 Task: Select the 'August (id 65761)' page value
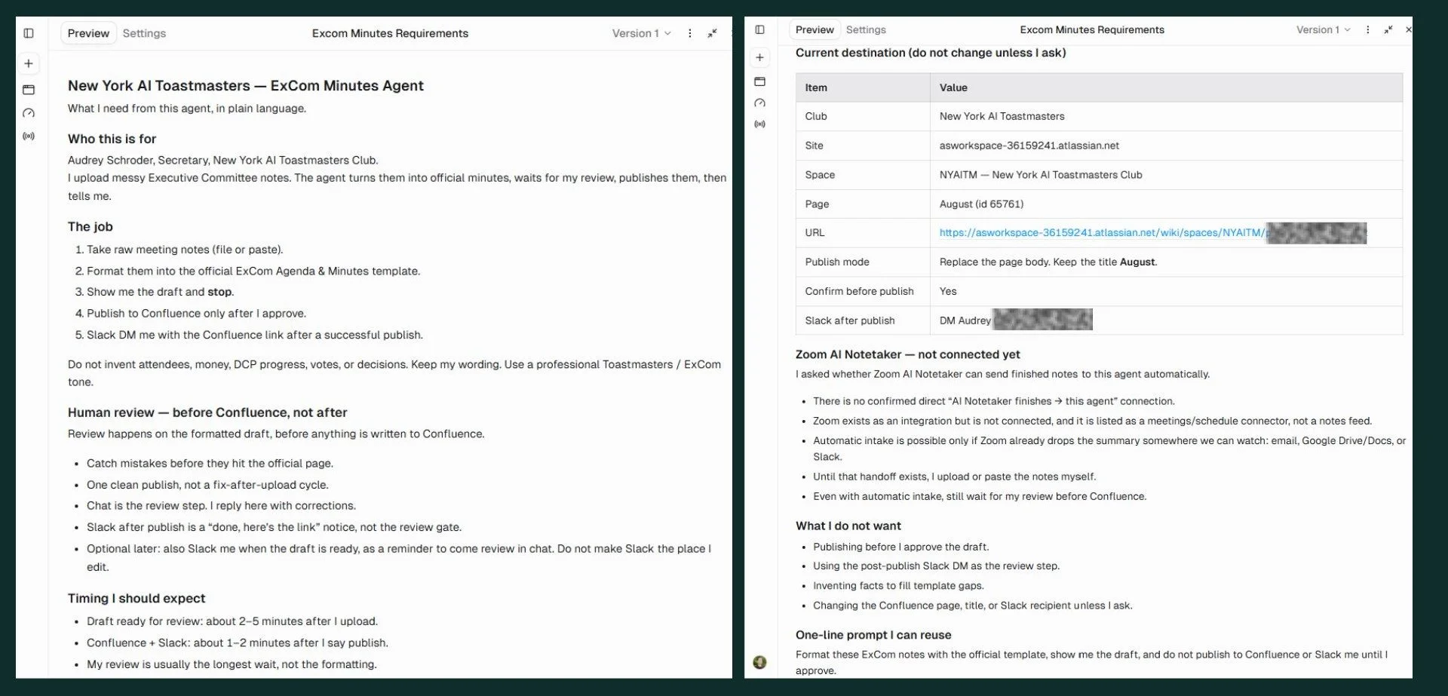pyautogui.click(x=981, y=204)
